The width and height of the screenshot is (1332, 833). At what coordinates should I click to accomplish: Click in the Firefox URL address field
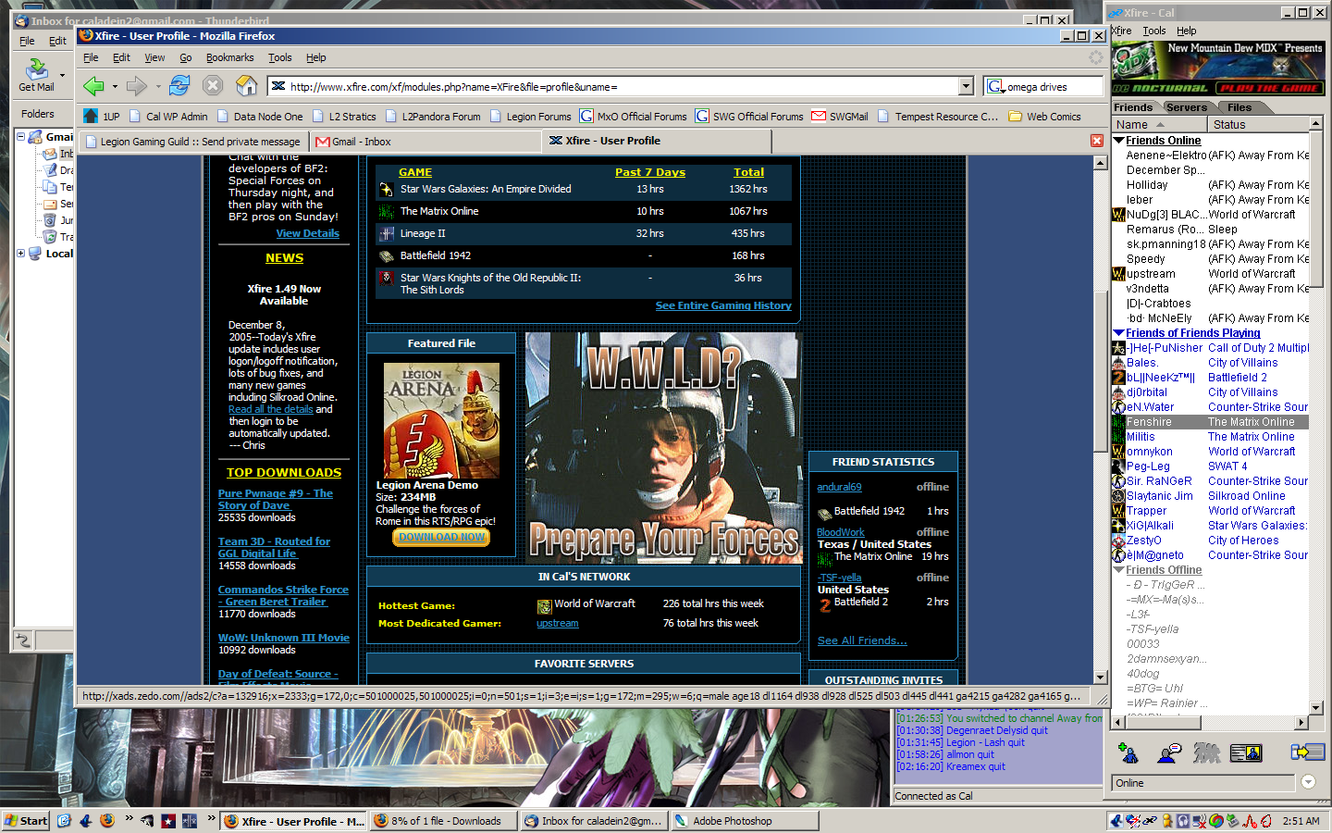coord(612,86)
